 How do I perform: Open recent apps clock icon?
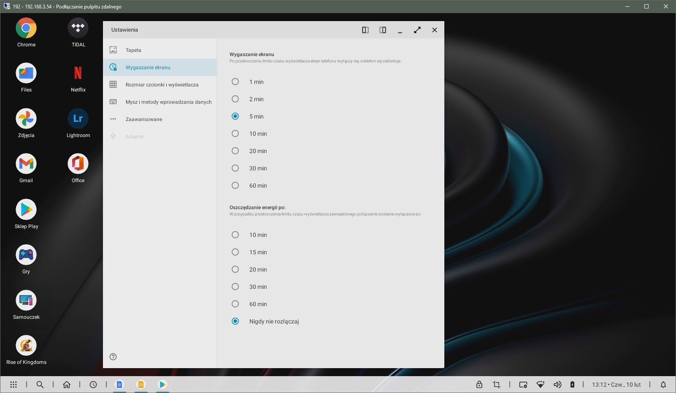click(x=93, y=385)
